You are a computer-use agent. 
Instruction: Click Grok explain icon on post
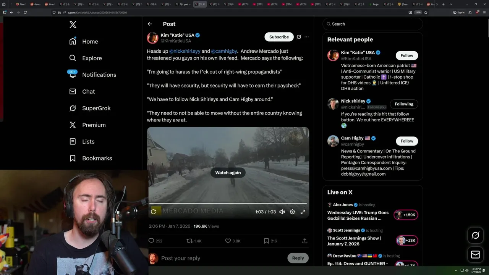coord(299,37)
